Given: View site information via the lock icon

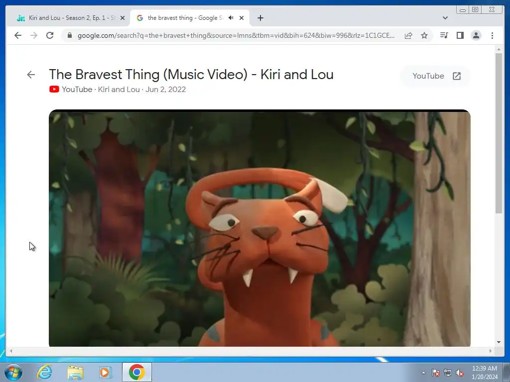Looking at the screenshot, I should click(x=70, y=35).
